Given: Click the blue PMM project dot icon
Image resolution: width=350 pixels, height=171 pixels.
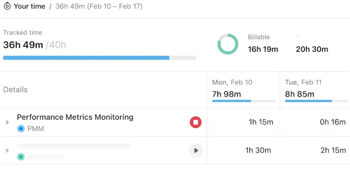Looking at the screenshot, I should [21, 129].
